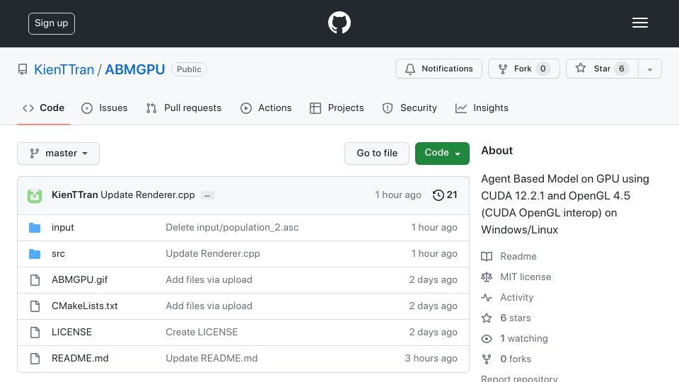Open the hamburger navigation menu
This screenshot has height=382, width=679.
tap(639, 23)
